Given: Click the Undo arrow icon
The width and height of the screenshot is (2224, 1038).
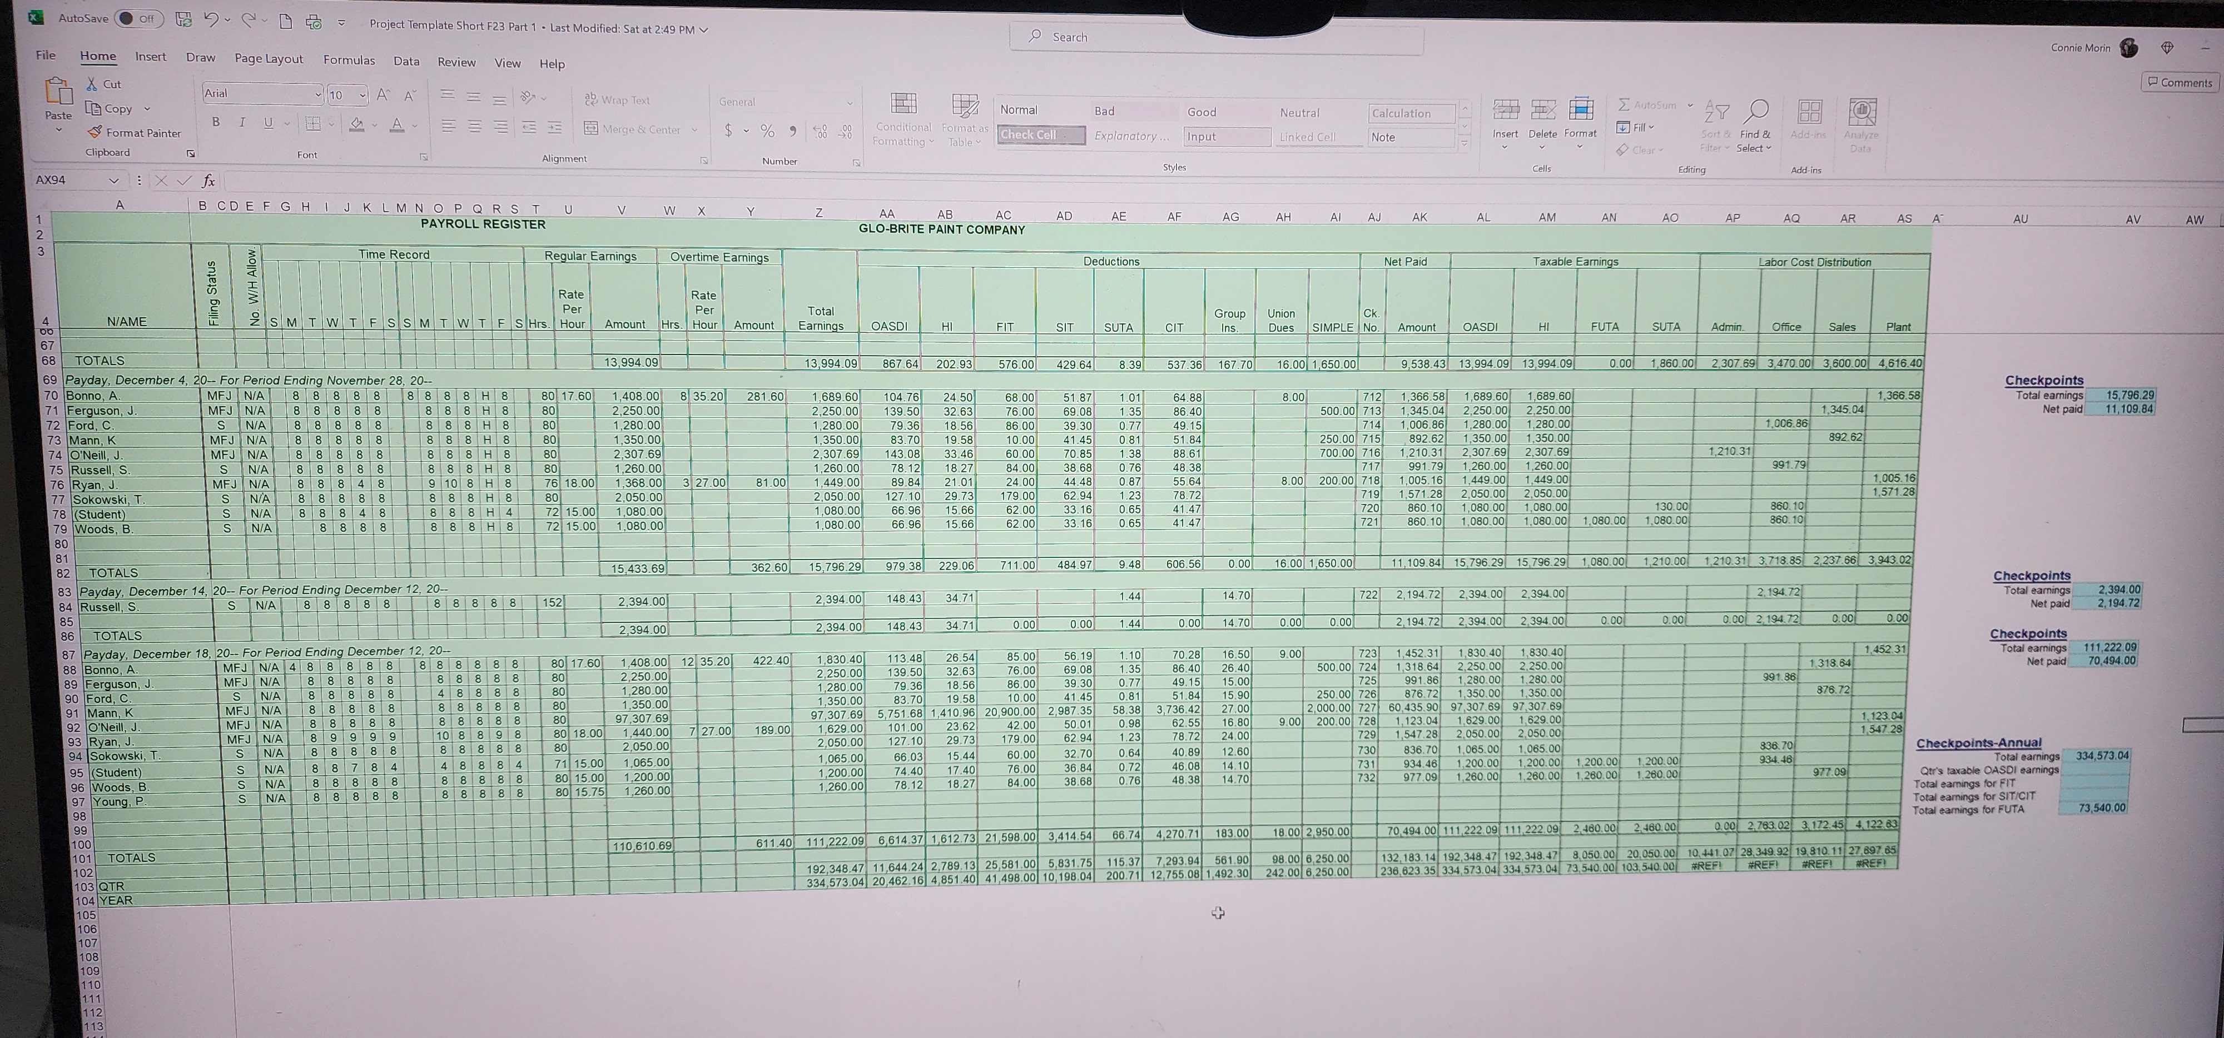Looking at the screenshot, I should click(x=211, y=19).
